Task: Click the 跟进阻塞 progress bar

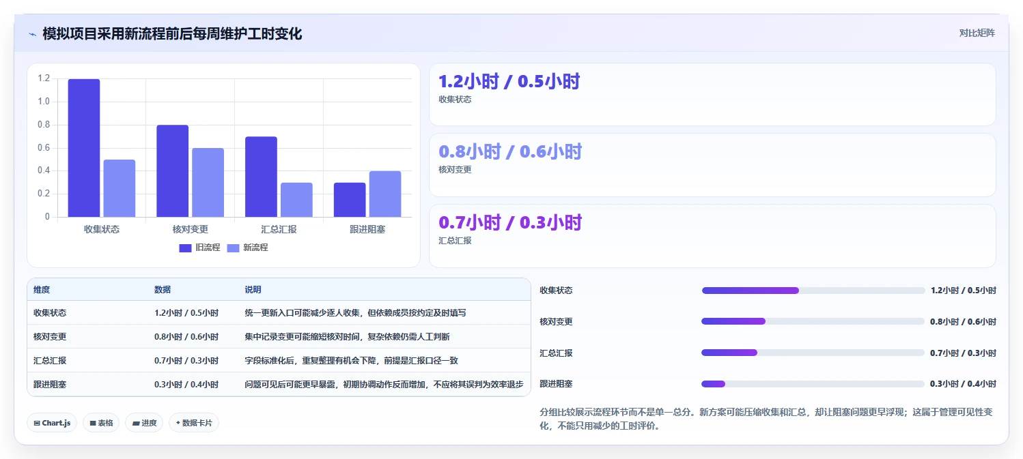Action: click(x=813, y=384)
